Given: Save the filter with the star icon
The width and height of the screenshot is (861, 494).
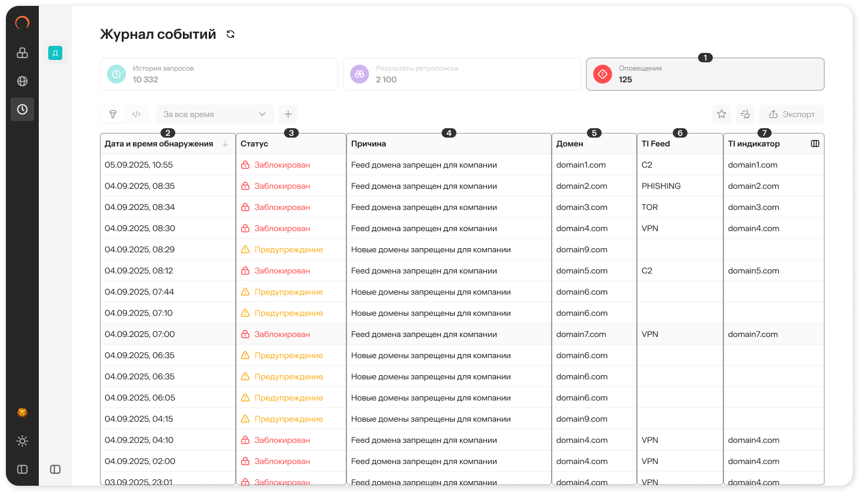Looking at the screenshot, I should (722, 114).
